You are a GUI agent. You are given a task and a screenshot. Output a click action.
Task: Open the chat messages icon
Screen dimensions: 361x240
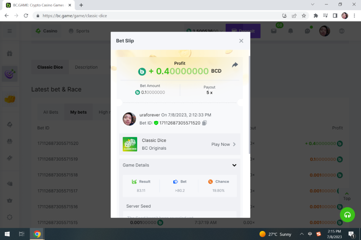[x=307, y=31]
